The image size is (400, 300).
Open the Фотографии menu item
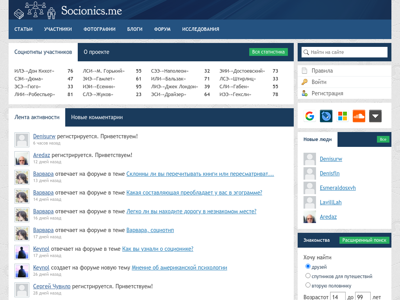tap(100, 29)
